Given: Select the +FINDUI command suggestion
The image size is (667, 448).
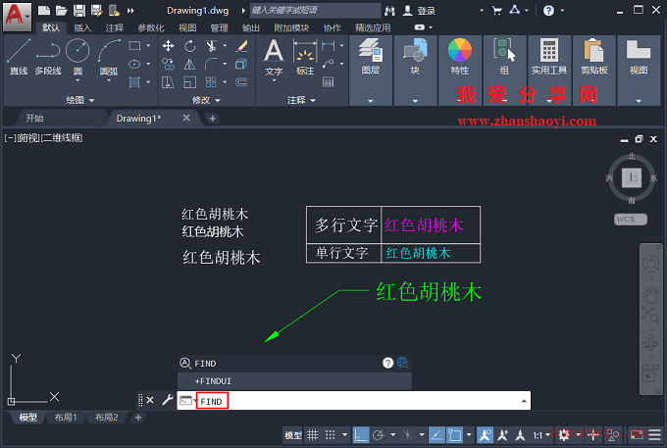Looking at the screenshot, I should (x=294, y=381).
